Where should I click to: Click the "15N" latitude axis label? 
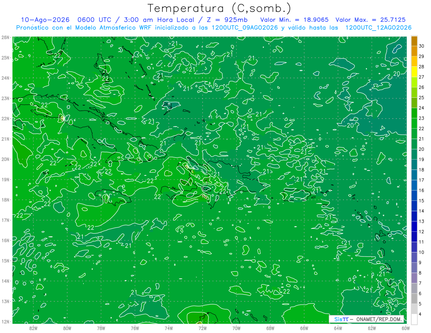[5, 260]
